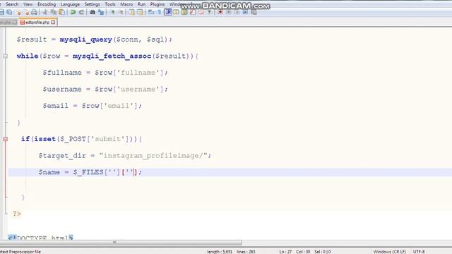Click the closing ?> PHP tag
The image size is (452, 254).
tap(17, 214)
